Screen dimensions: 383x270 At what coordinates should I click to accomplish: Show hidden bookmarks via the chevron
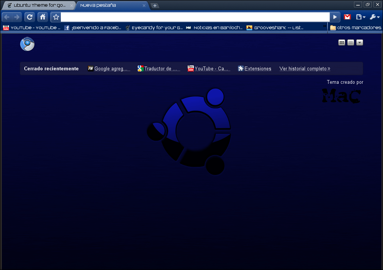(x=324, y=26)
